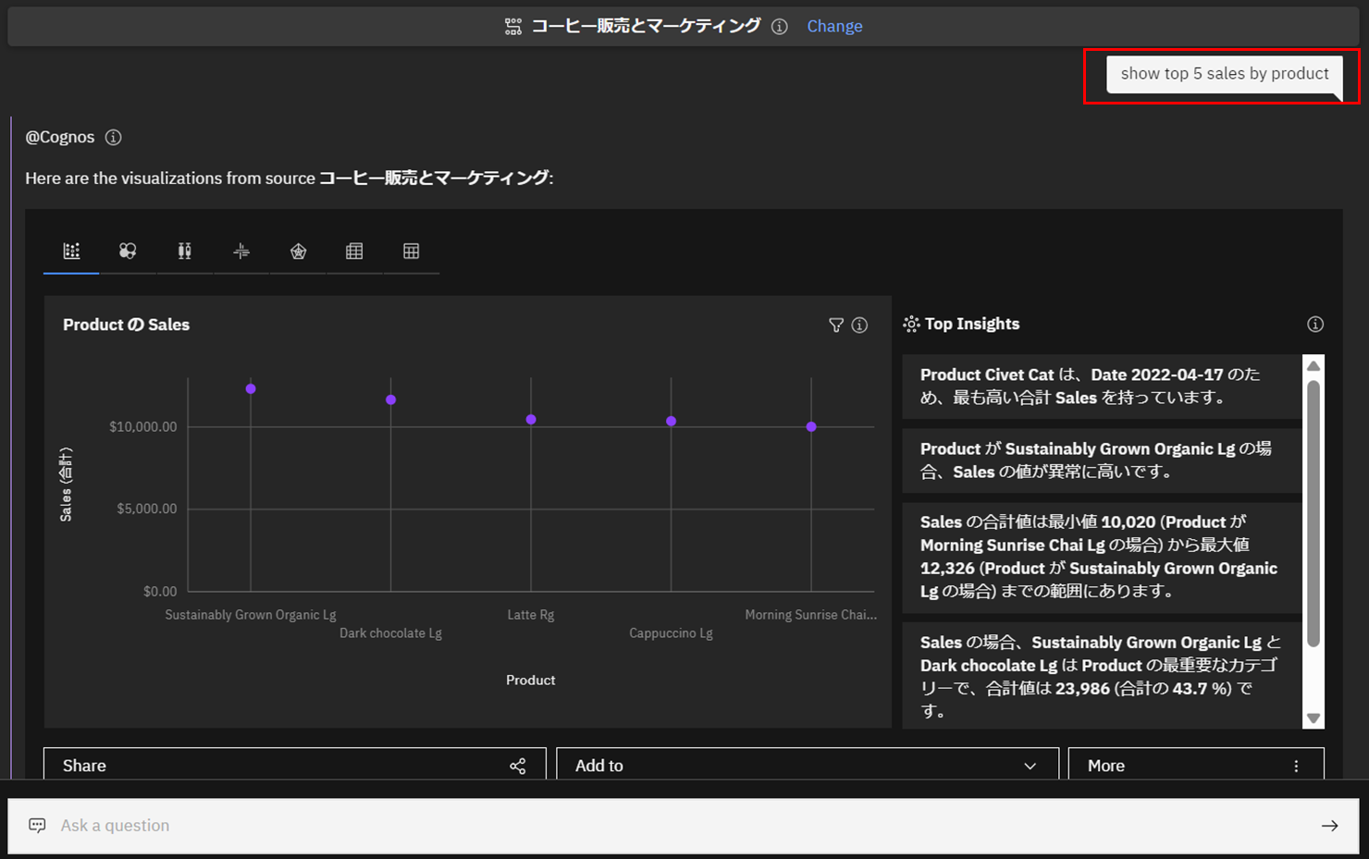The width and height of the screenshot is (1369, 859).
Task: Click the vertical ellipsis on More button
Action: point(1296,766)
